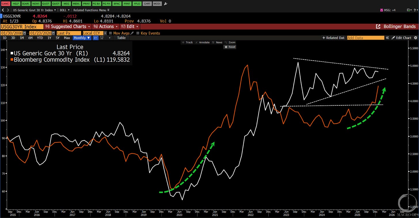Screen dimensions: 419x218
Task: Activate the Annotate tool
Action: click(203, 42)
